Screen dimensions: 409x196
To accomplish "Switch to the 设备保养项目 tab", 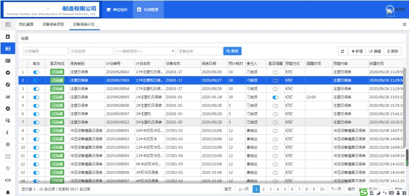I will point(53,24).
